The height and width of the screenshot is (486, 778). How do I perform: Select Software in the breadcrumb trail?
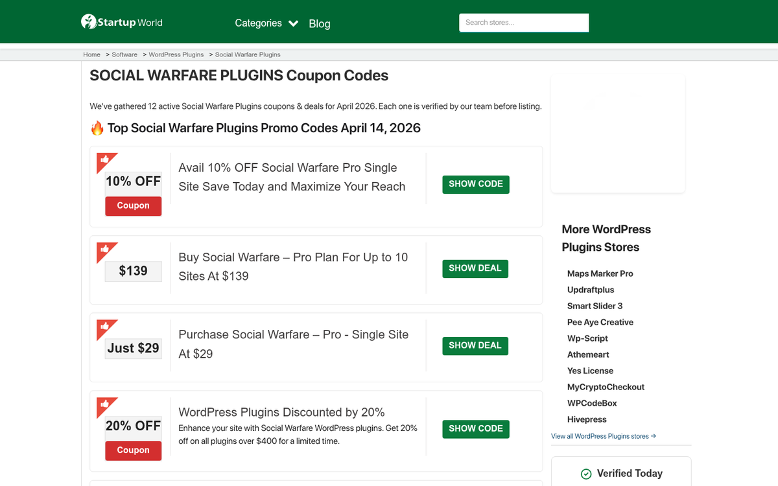[x=124, y=54]
